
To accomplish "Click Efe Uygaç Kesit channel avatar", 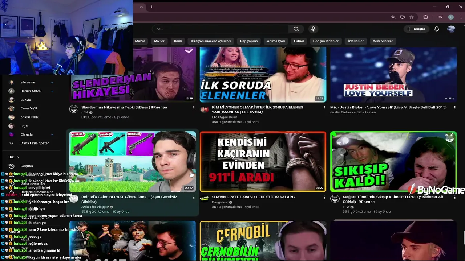I will pyautogui.click(x=204, y=109).
